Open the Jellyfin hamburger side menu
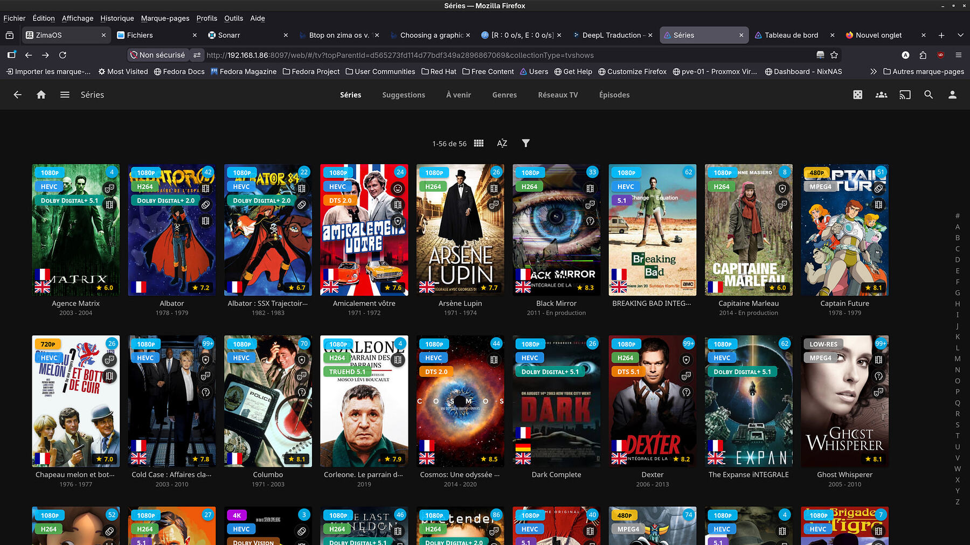Screen dimensions: 970x545 click(x=65, y=95)
